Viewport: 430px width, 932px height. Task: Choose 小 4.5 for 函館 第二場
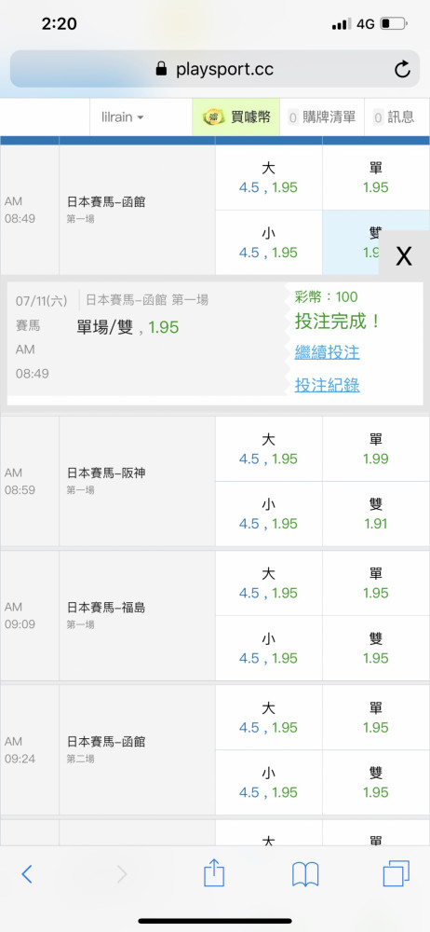tap(268, 783)
